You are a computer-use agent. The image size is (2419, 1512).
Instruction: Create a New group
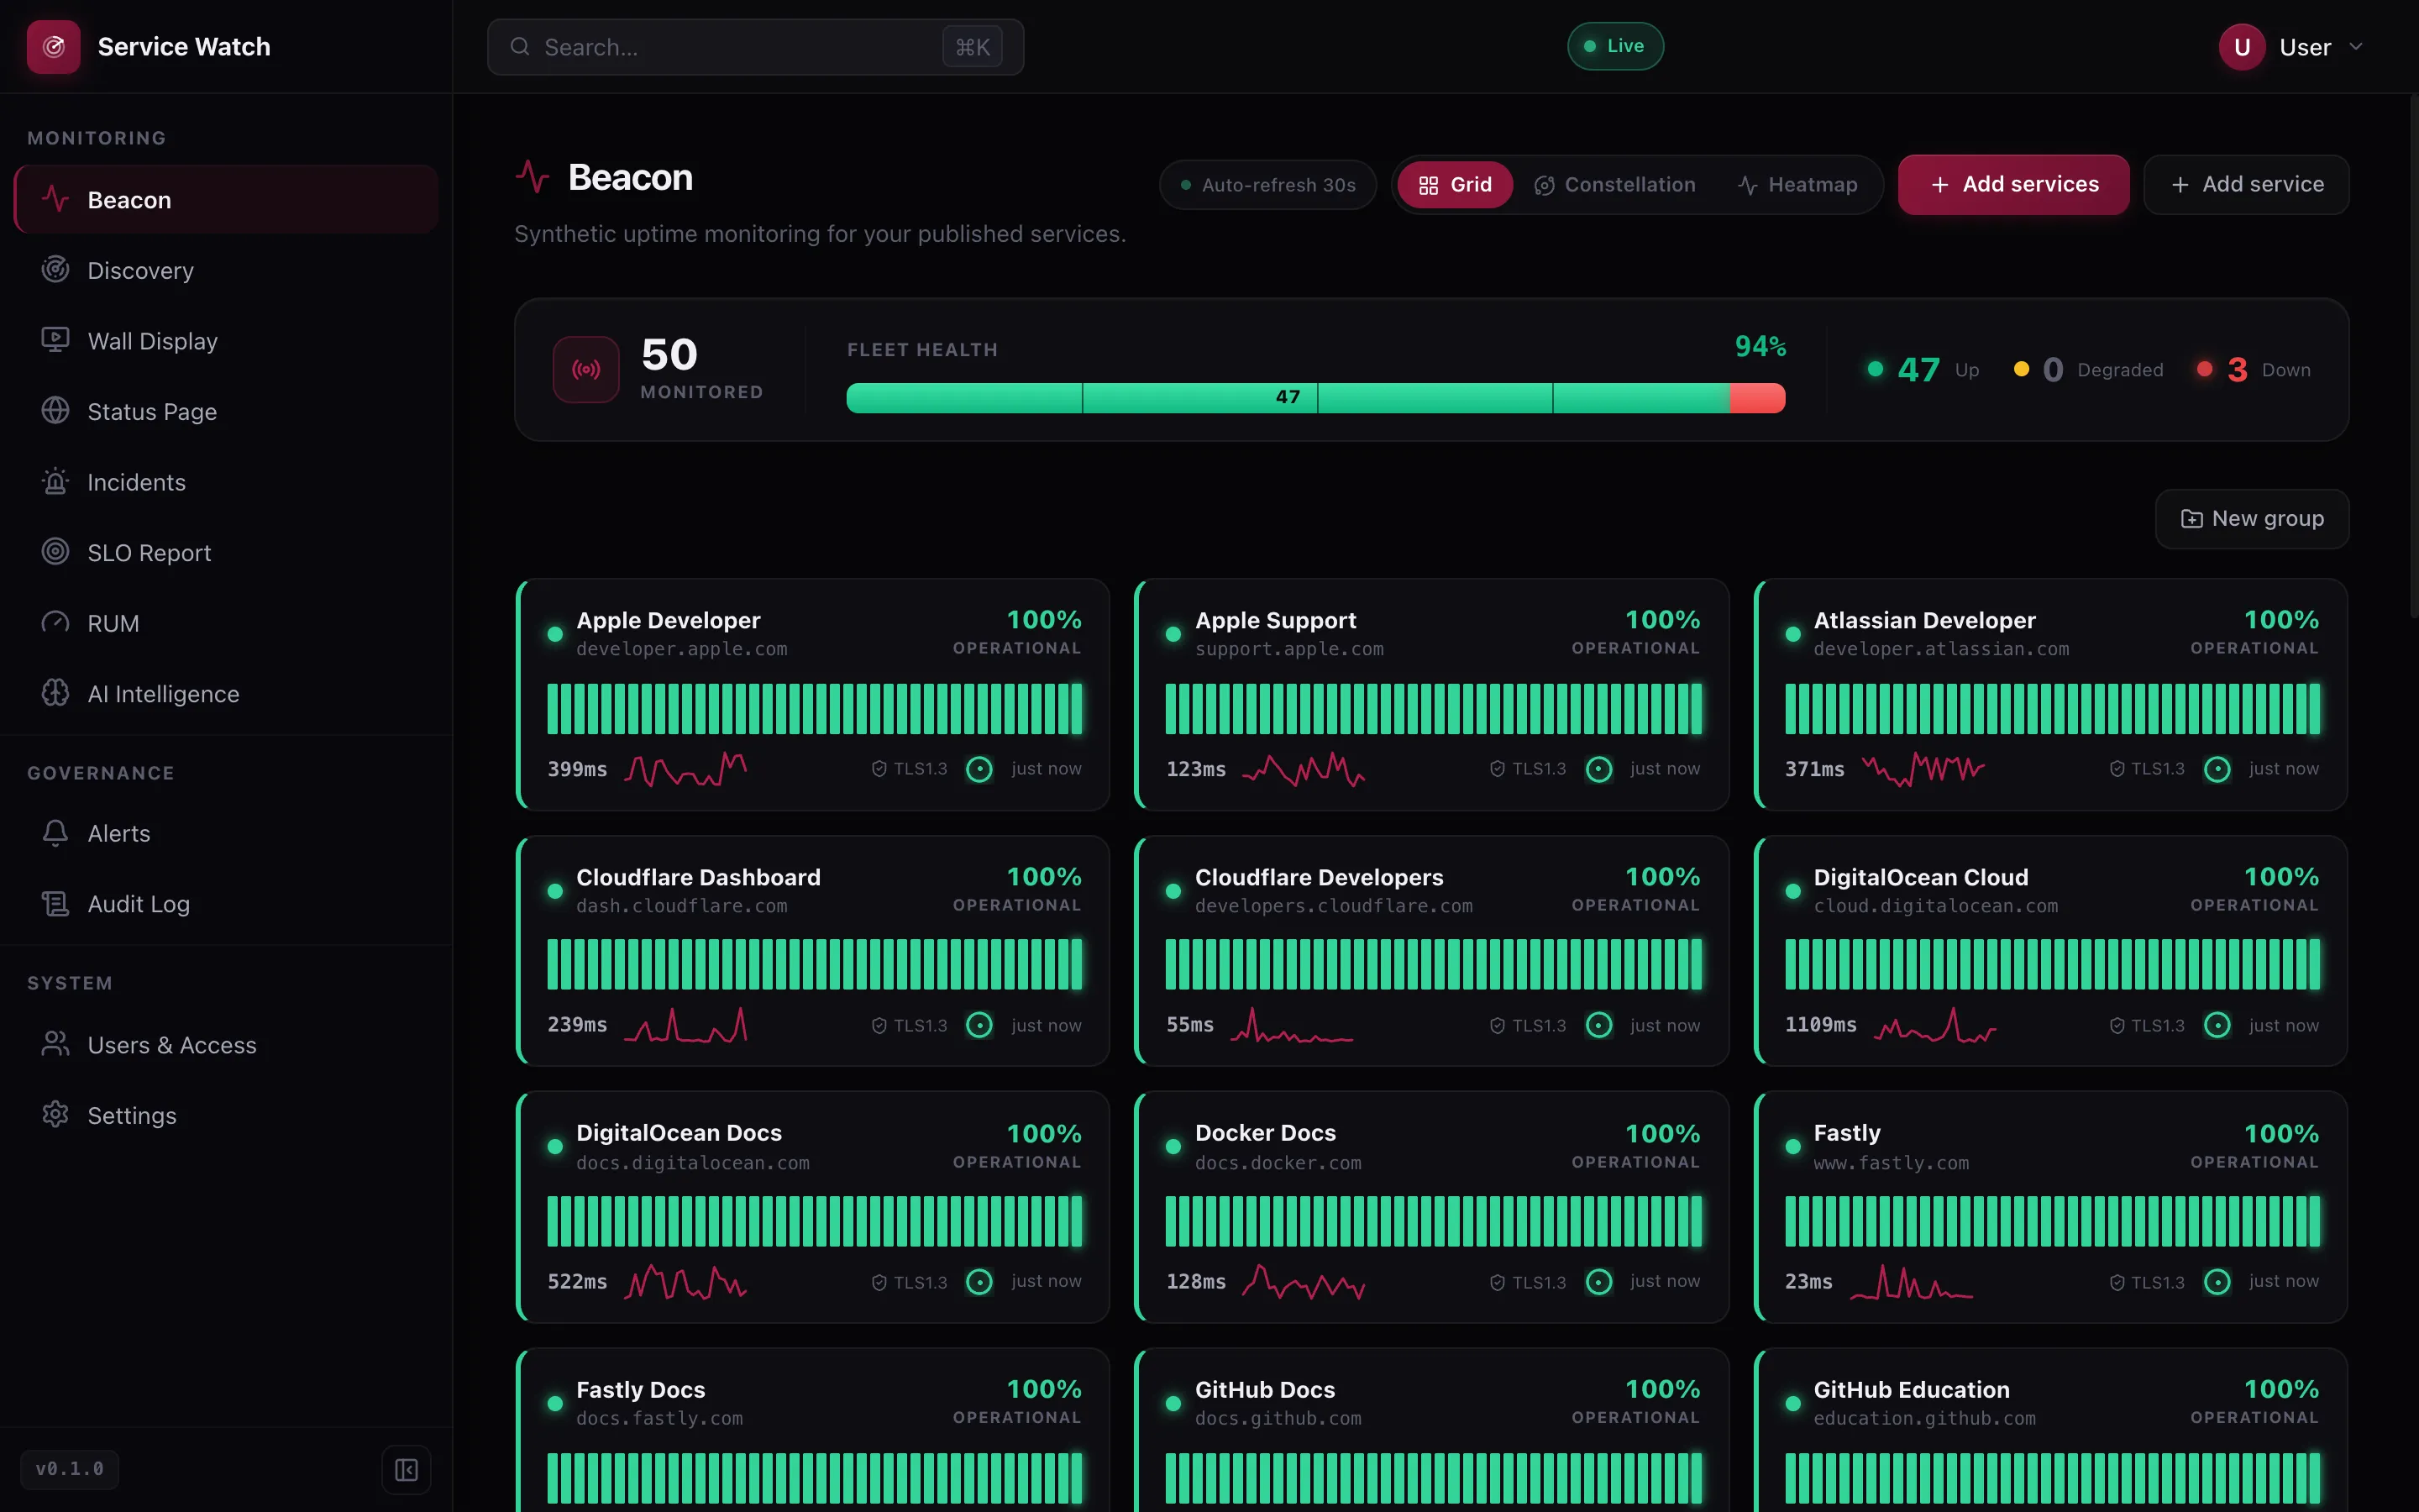pos(2252,519)
